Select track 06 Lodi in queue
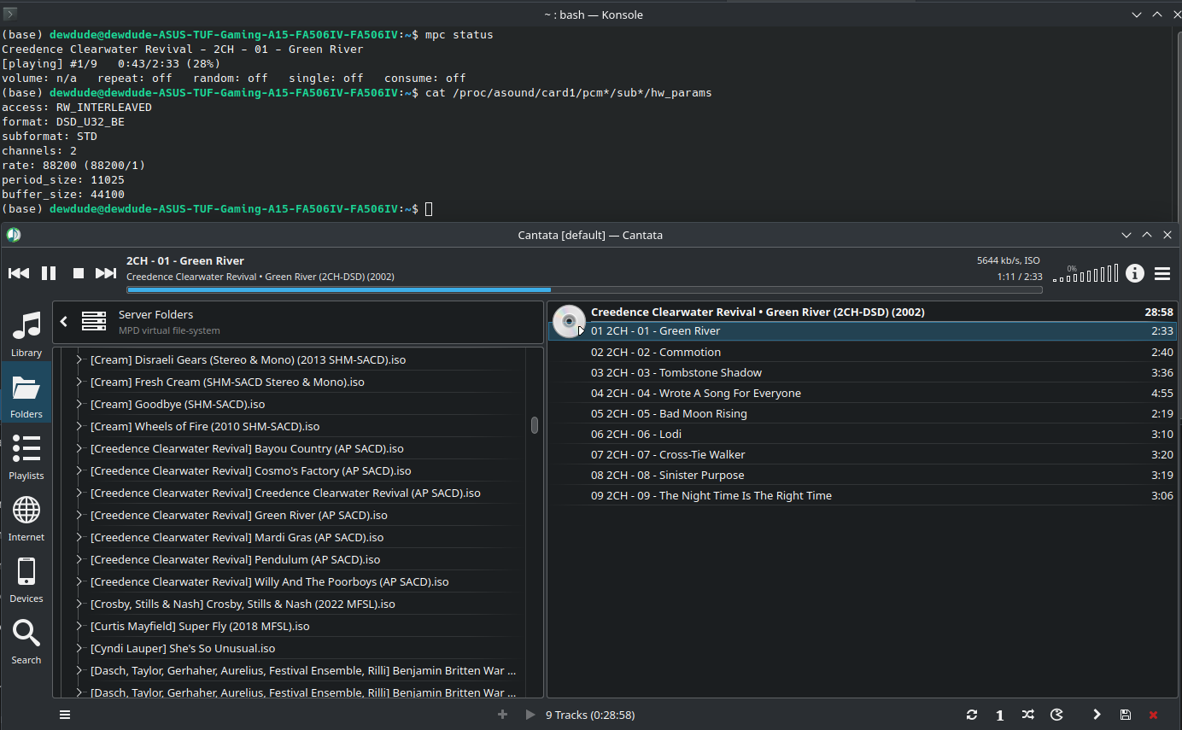 tap(863, 434)
